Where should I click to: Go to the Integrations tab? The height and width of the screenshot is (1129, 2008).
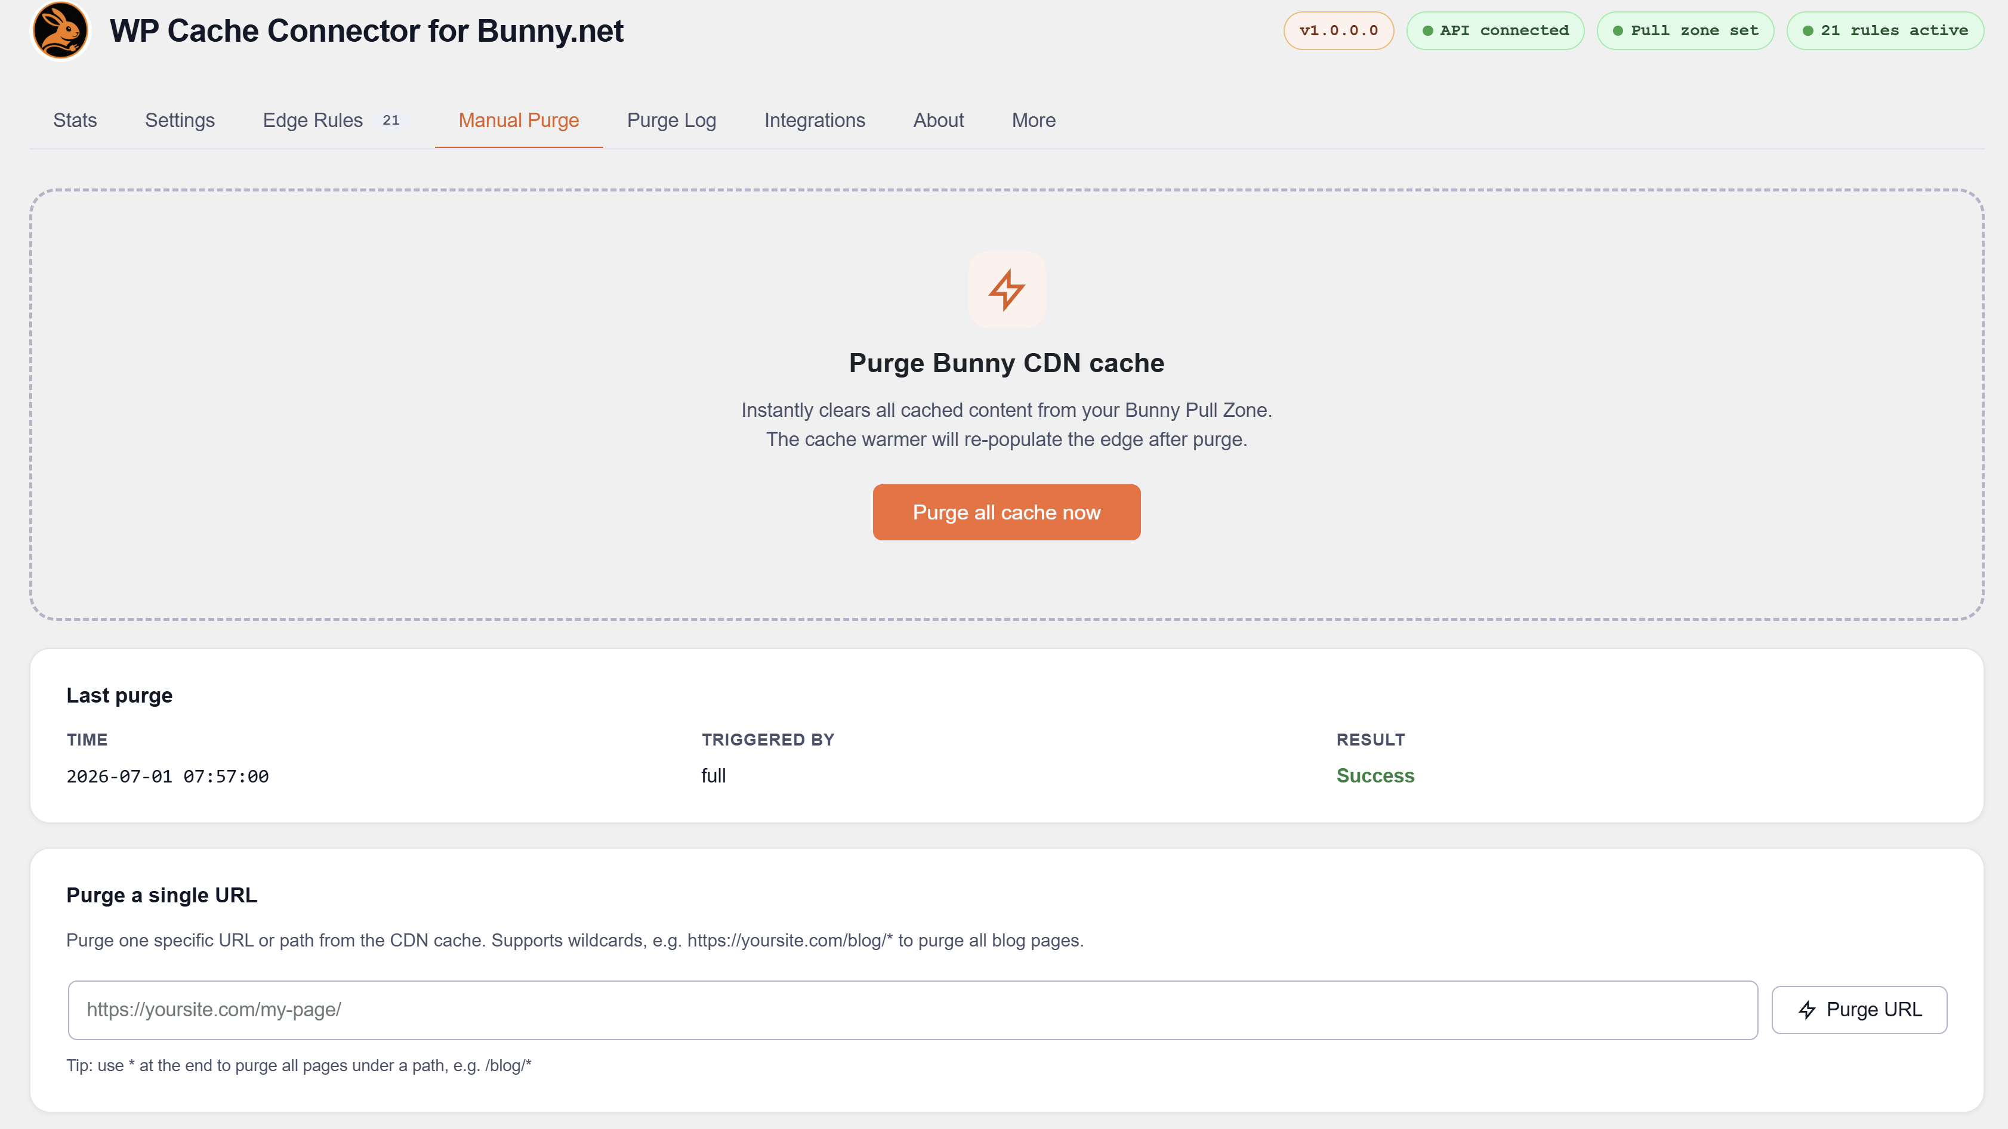(815, 120)
